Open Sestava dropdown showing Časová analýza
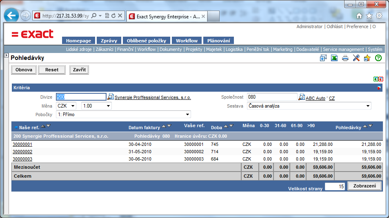This screenshot has height=218, width=389. coord(309,106)
